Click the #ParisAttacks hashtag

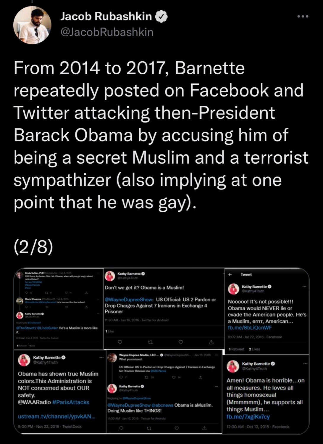71,402
